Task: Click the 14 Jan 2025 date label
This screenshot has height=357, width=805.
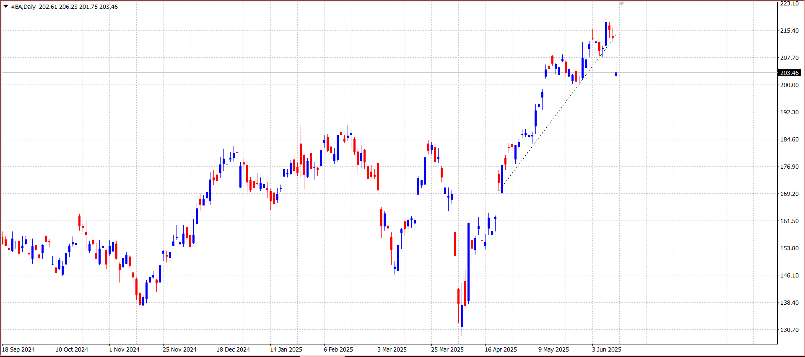Action: click(x=286, y=349)
